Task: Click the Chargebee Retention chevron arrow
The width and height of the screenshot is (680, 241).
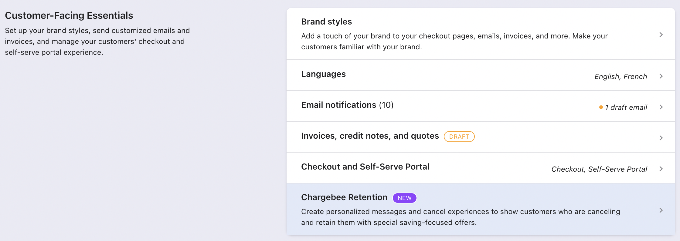Action: tap(661, 210)
